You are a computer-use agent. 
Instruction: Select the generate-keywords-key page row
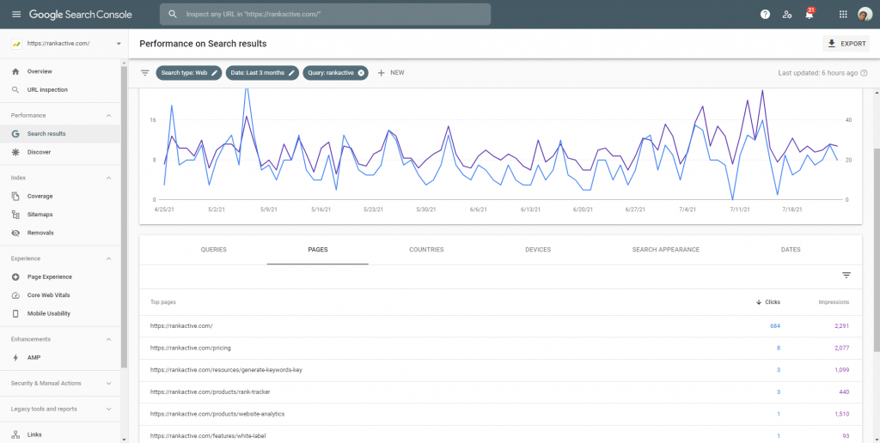tap(501, 370)
